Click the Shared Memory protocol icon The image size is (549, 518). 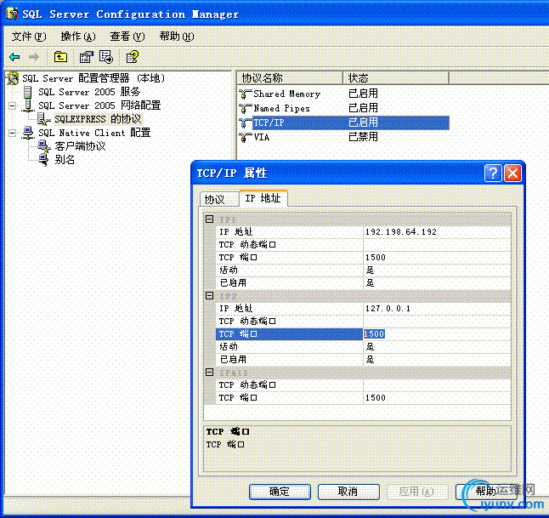click(x=246, y=94)
